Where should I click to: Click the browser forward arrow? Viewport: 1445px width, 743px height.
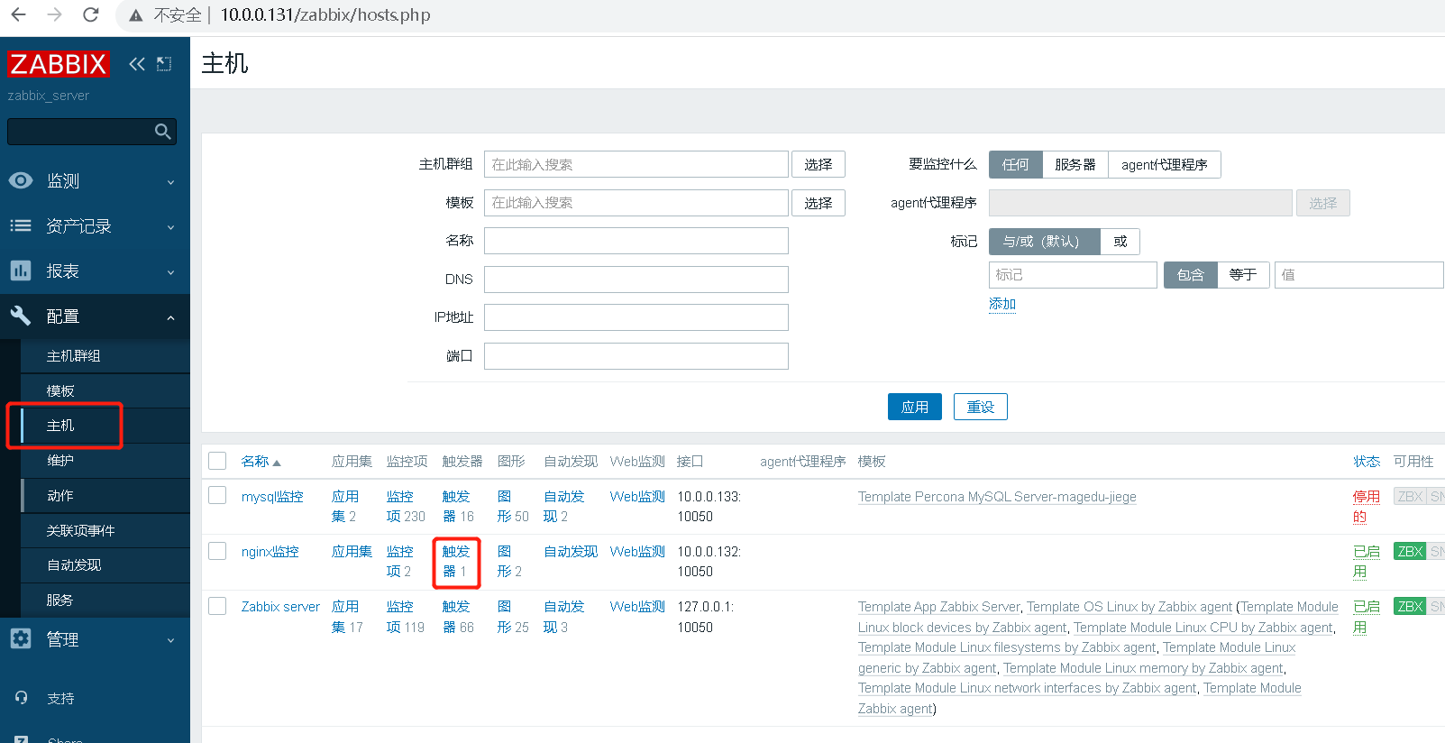click(54, 14)
